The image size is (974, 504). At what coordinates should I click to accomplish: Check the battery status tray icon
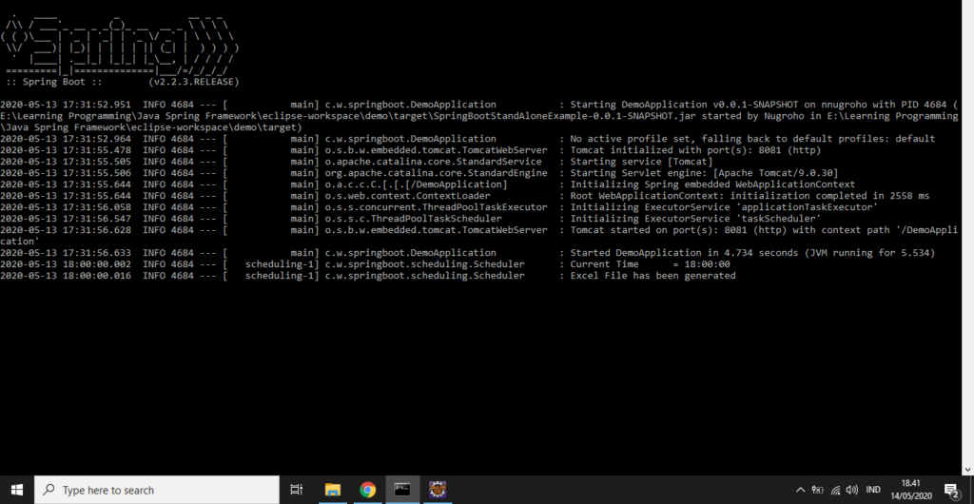[x=816, y=489]
